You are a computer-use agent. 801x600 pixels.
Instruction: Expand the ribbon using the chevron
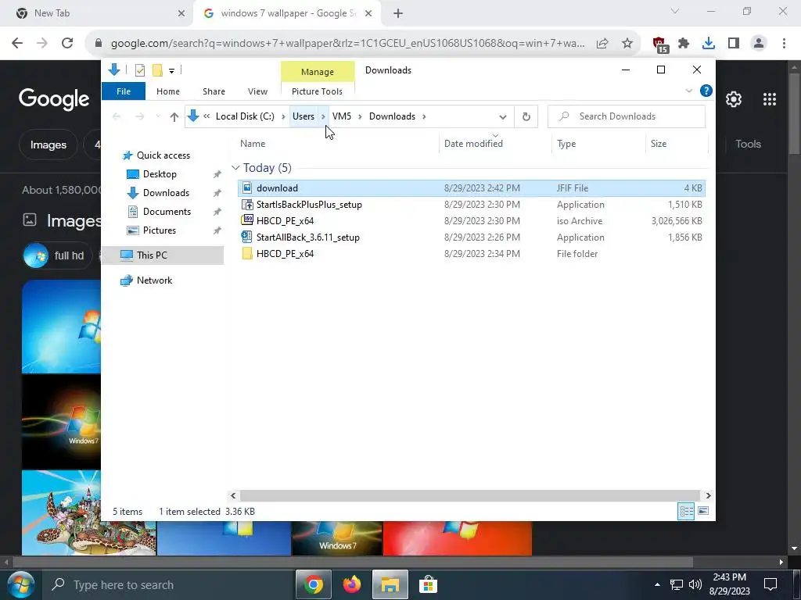pyautogui.click(x=688, y=91)
